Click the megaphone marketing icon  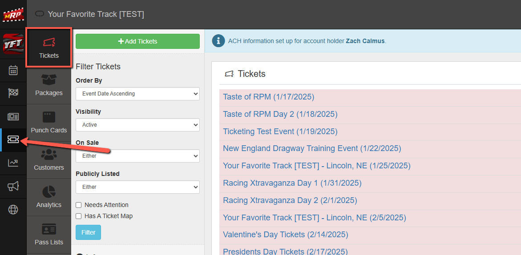(x=13, y=186)
